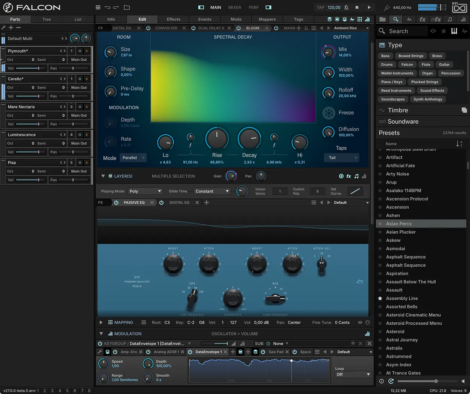The width and height of the screenshot is (470, 394).
Task: Click the mapping eye visibility icon
Action: pos(360,322)
